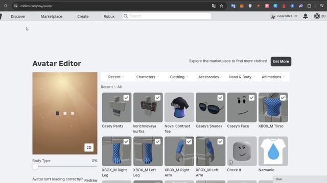Expand the Accessories dropdown tab
This screenshot has height=183, width=327.
pyautogui.click(x=210, y=77)
